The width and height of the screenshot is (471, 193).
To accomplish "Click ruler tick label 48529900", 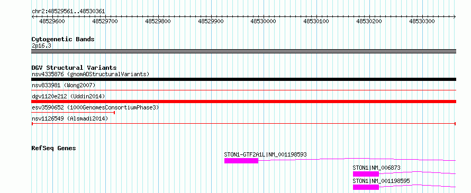I will [211, 21].
